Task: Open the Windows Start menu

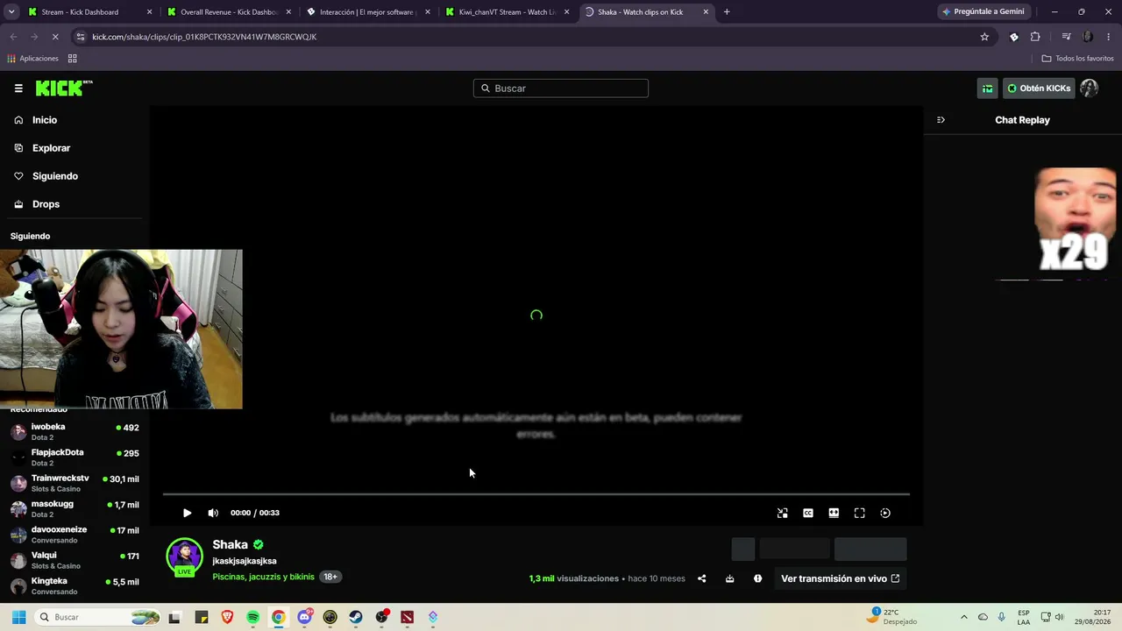Action: click(18, 617)
